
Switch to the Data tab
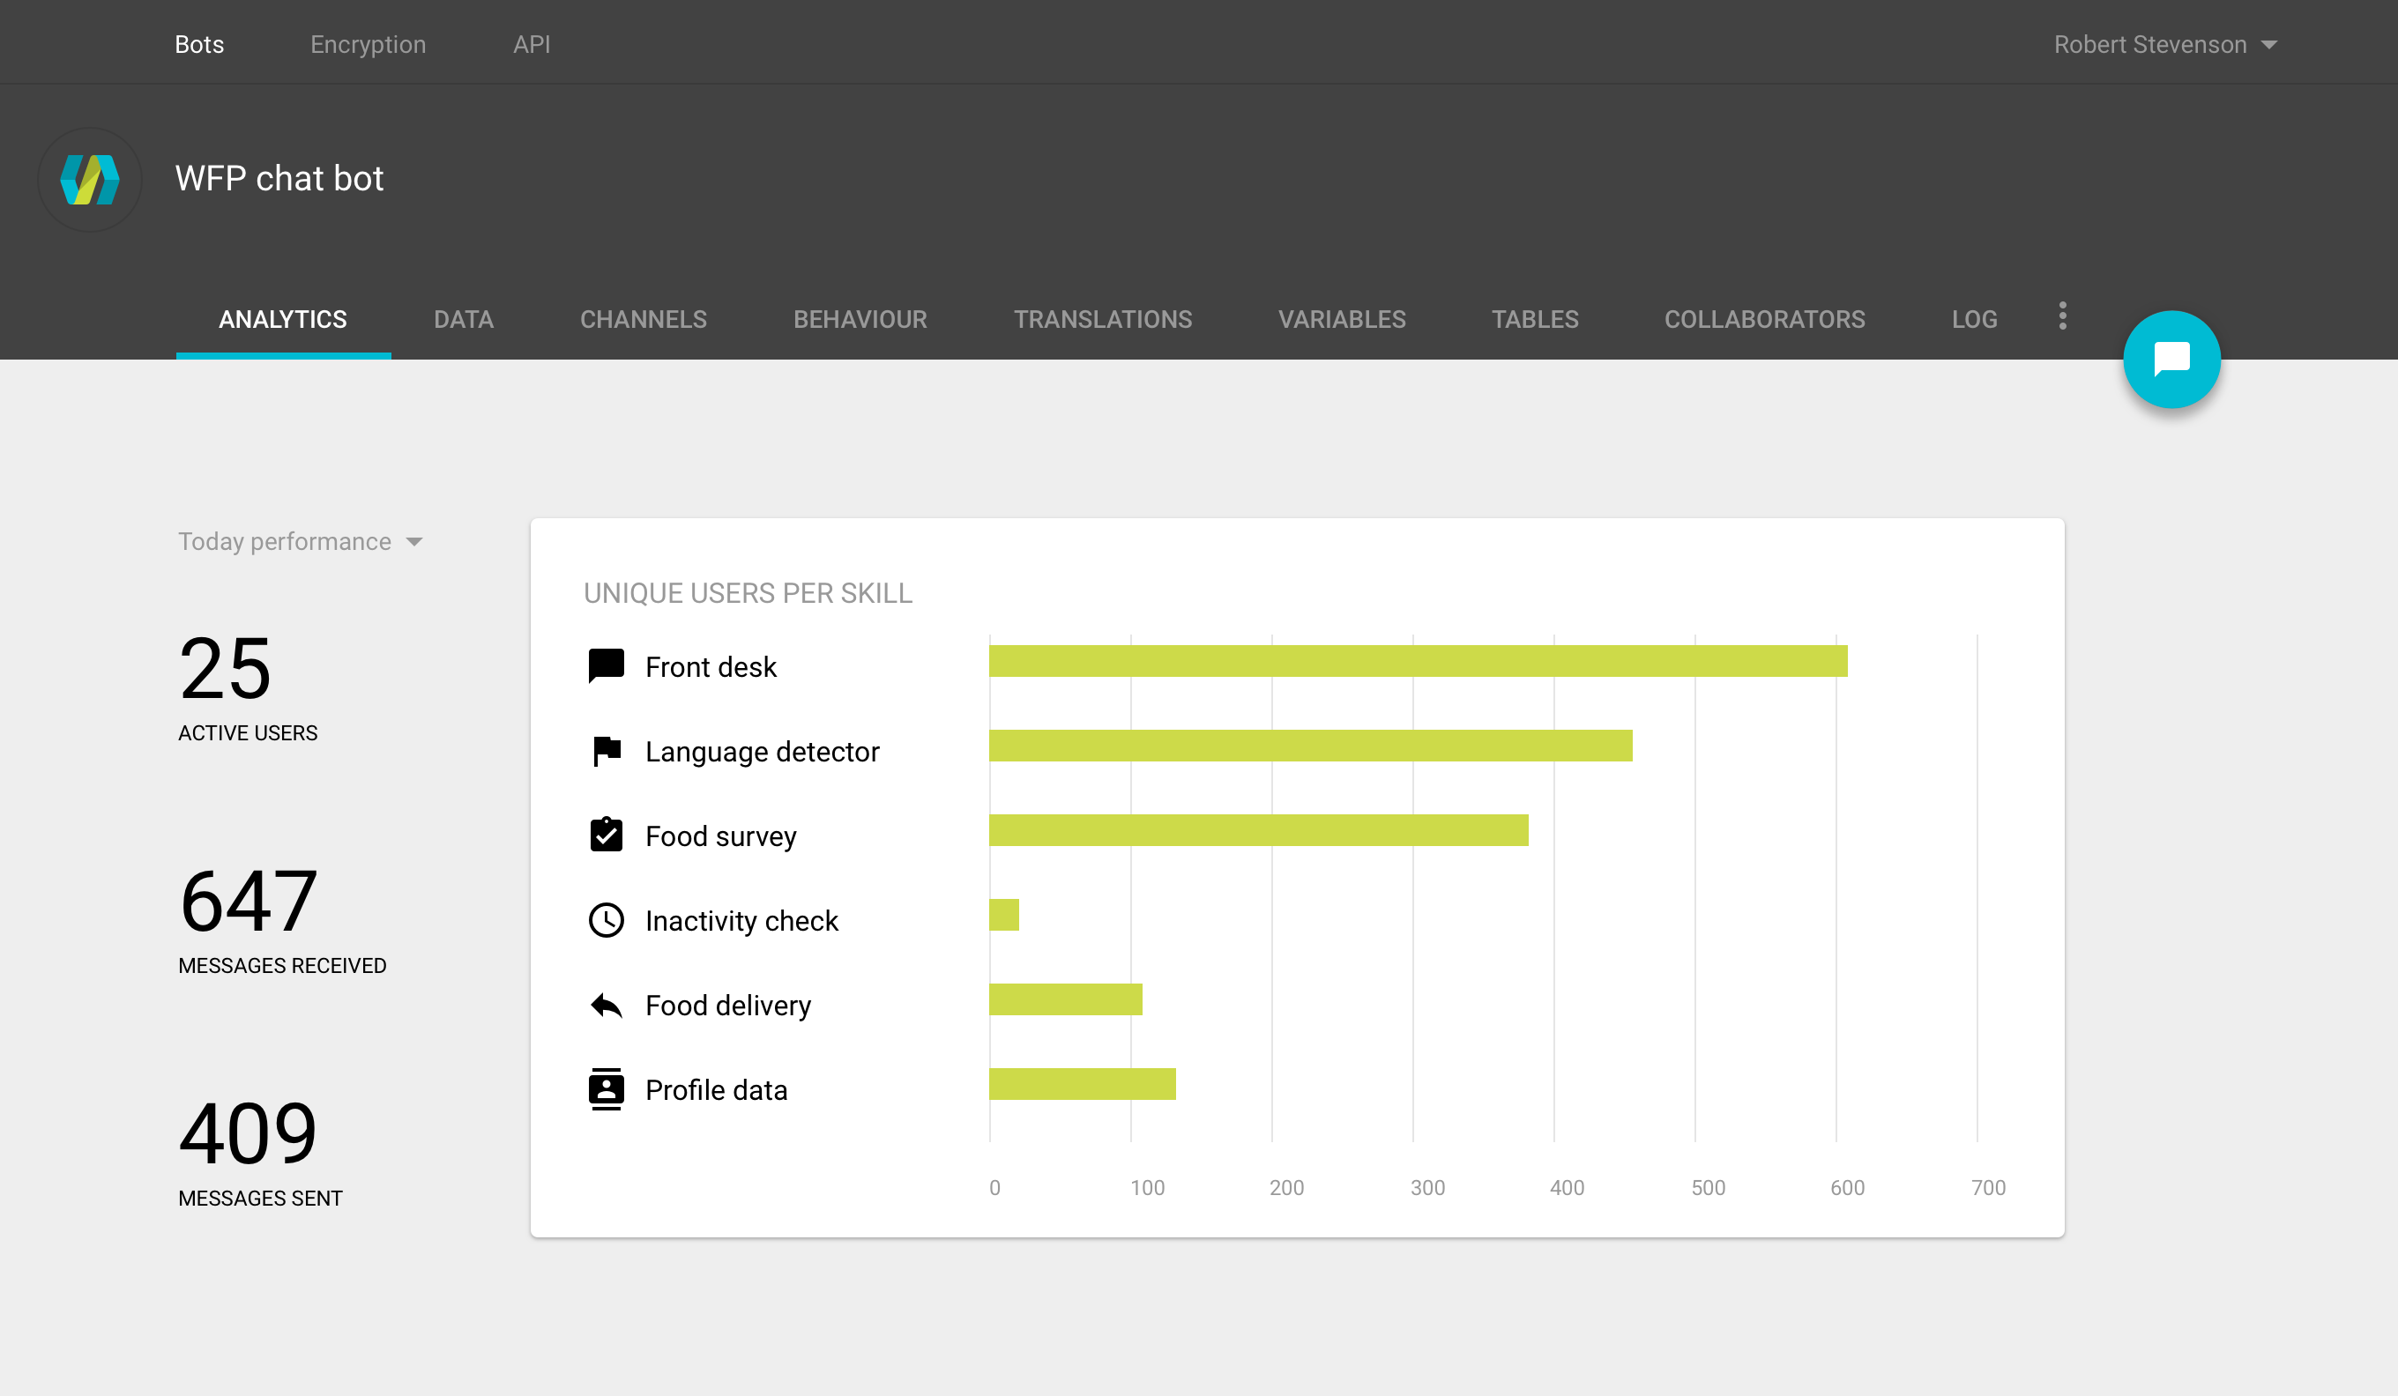[464, 320]
